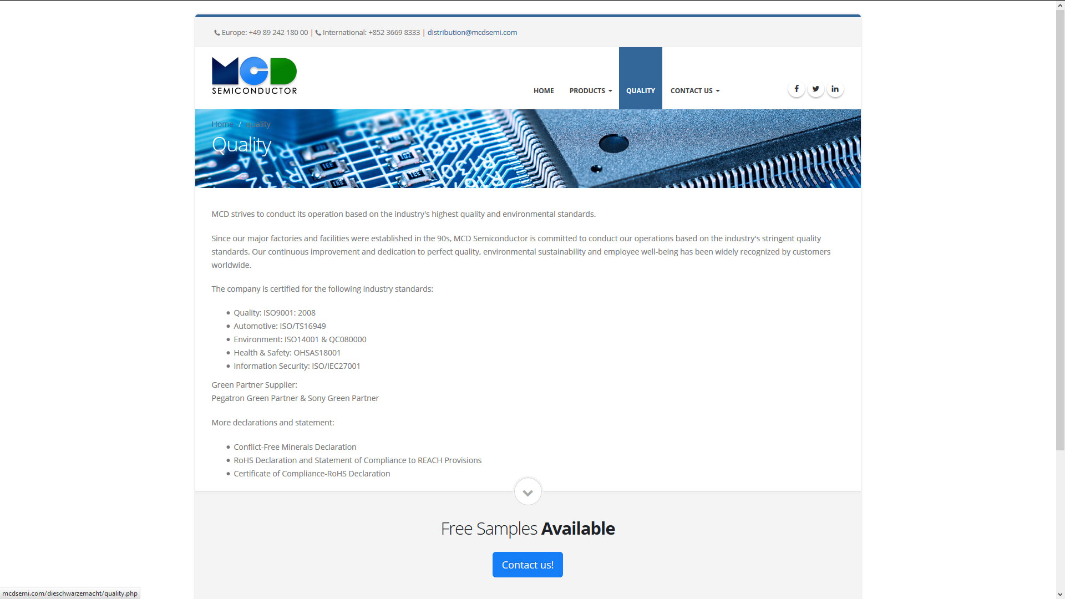Open the Twitter social icon
The height and width of the screenshot is (599, 1065).
[x=815, y=89]
